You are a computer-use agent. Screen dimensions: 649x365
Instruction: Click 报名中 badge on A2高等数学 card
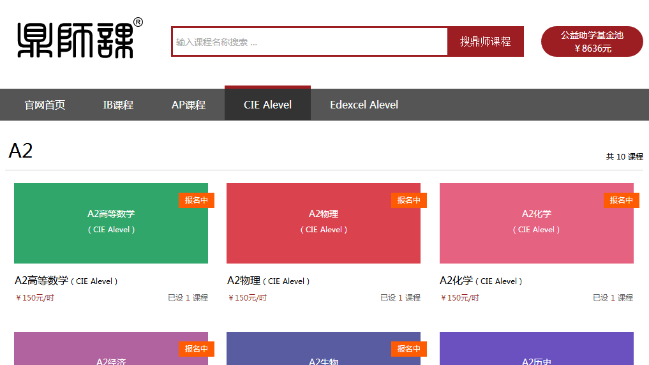pyautogui.click(x=196, y=200)
